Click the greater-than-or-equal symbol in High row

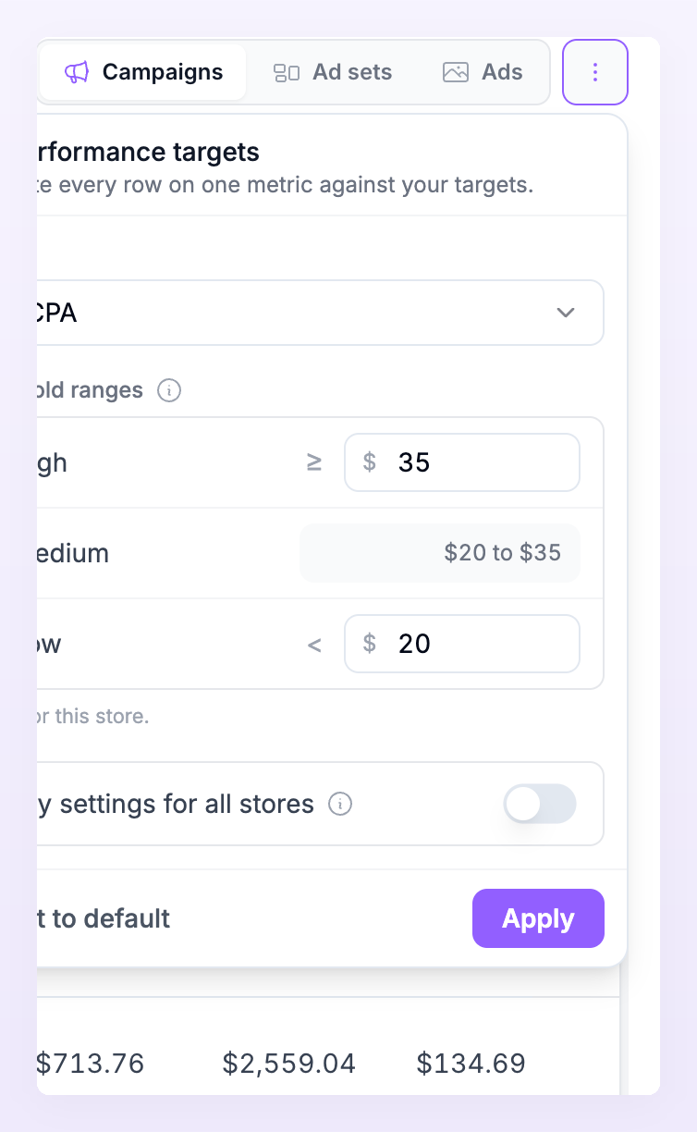(314, 462)
